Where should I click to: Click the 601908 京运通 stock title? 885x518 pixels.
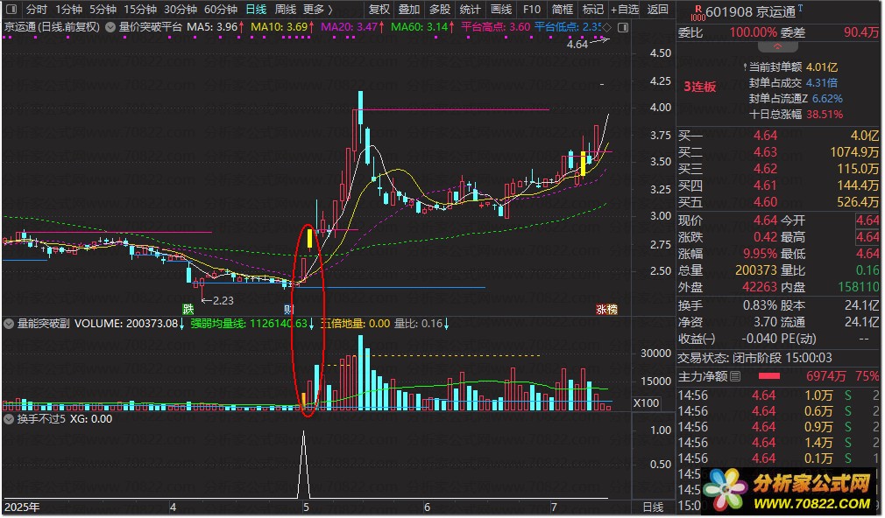pyautogui.click(x=750, y=12)
